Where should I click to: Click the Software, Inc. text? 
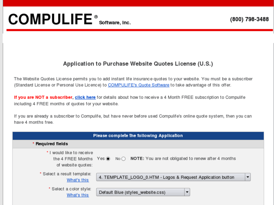click(115, 23)
